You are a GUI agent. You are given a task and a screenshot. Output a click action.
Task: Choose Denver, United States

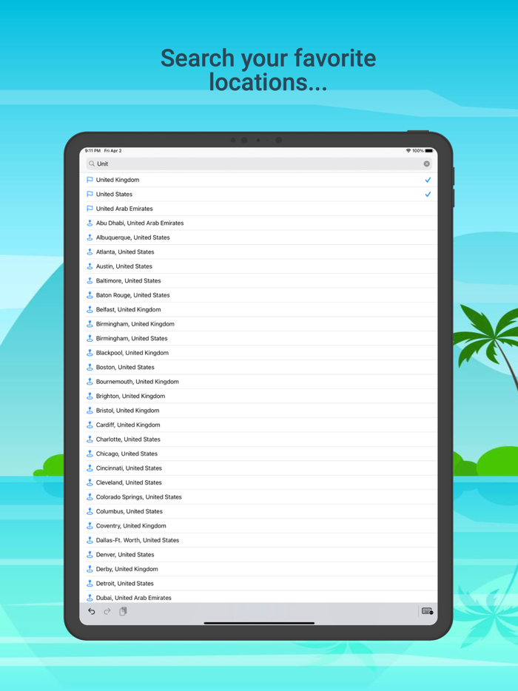point(125,554)
